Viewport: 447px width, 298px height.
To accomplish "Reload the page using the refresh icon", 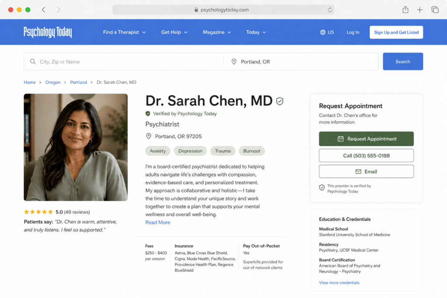I will tap(330, 10).
